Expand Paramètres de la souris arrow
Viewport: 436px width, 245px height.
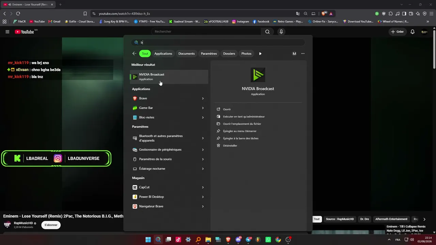[203, 159]
